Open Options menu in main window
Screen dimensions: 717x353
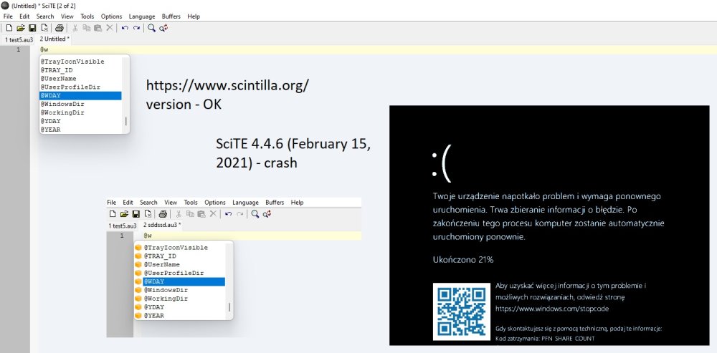pos(112,16)
